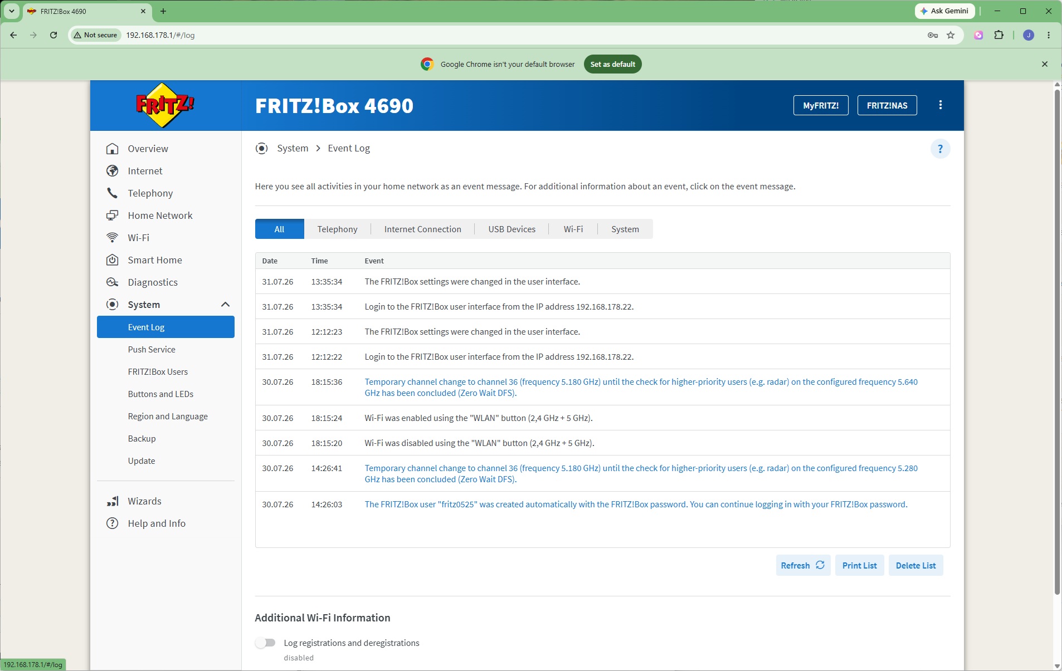
Task: Click the 12:12:22 login event row
Action: (x=602, y=356)
